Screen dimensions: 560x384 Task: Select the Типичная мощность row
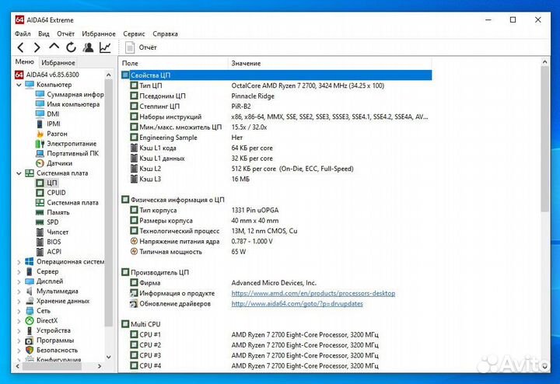pyautogui.click(x=276, y=252)
